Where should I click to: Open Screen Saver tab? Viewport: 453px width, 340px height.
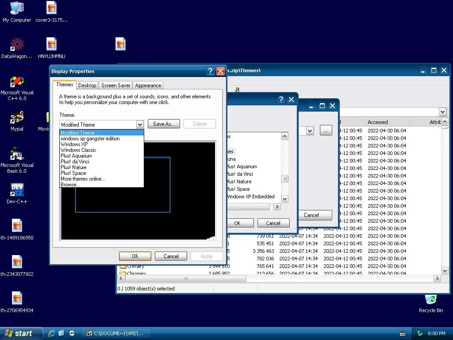pyautogui.click(x=115, y=85)
